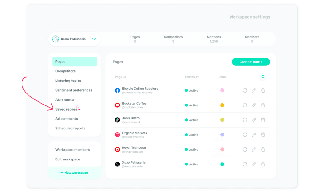Refresh the Xuxo Patisserie page token
This screenshot has height=192, width=324.
(x=245, y=164)
